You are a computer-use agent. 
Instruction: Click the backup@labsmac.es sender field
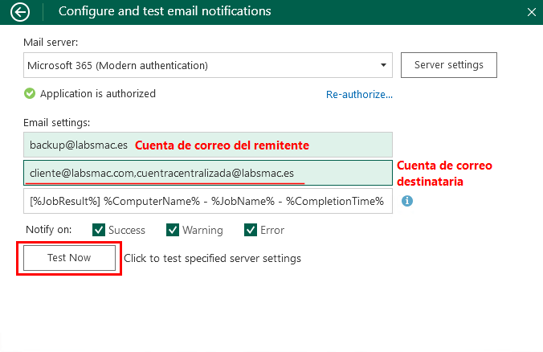coord(79,145)
